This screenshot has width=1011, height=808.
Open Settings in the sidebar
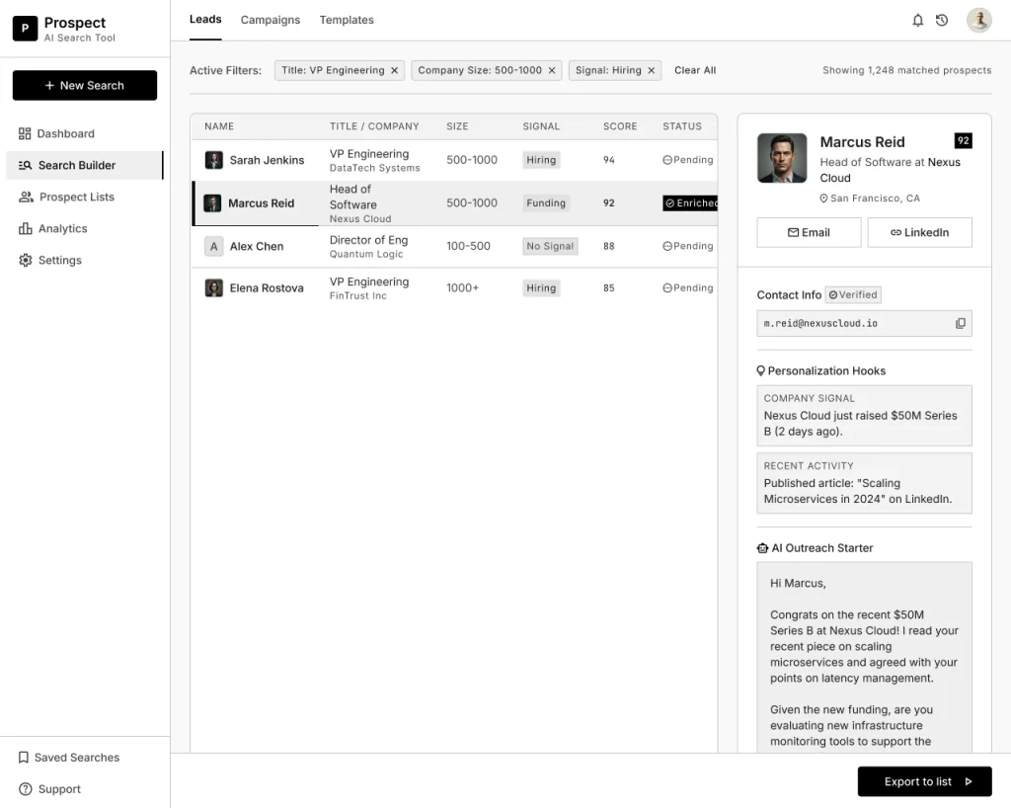pos(85,260)
